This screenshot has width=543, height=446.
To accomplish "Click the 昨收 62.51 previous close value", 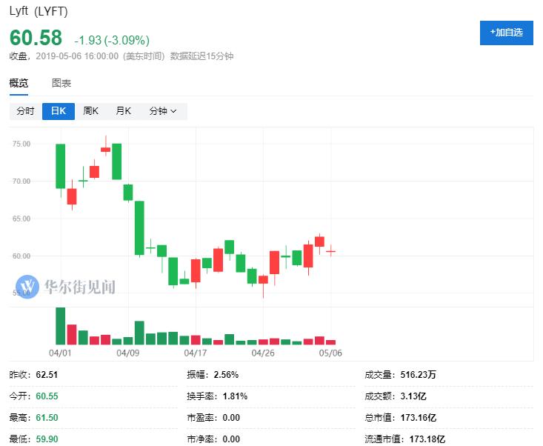I will pos(47,375).
